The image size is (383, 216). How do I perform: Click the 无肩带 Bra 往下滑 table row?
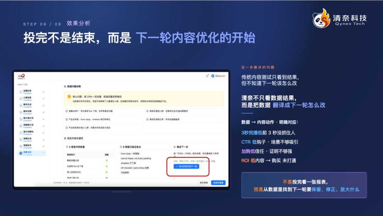[x=89, y=166]
